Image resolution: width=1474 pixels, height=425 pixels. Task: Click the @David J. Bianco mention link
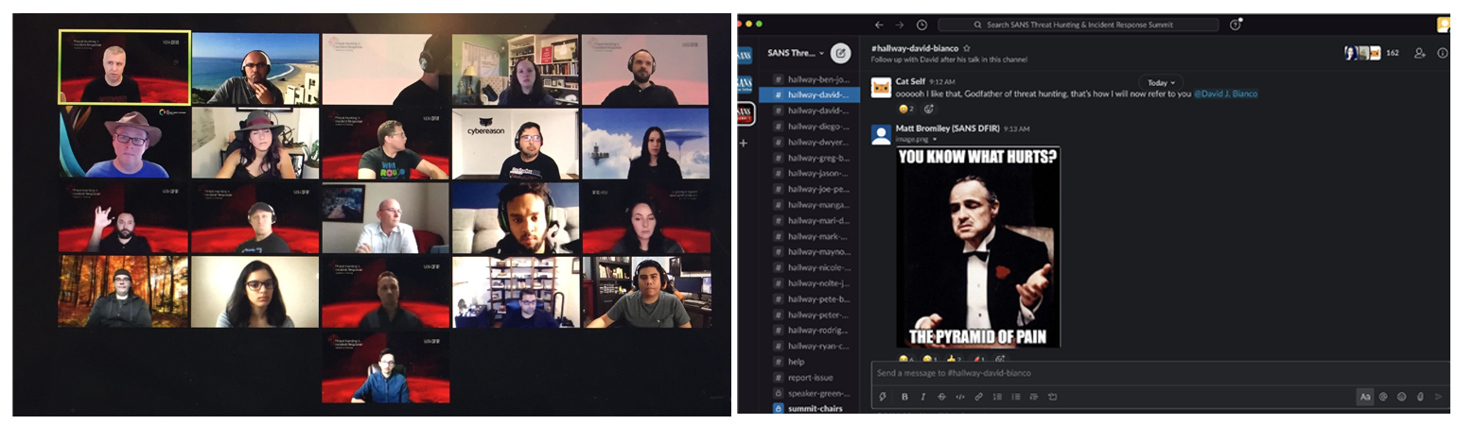click(x=1226, y=94)
